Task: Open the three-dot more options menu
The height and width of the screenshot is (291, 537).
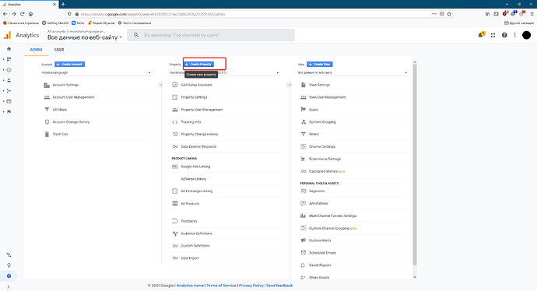Action: [514, 35]
